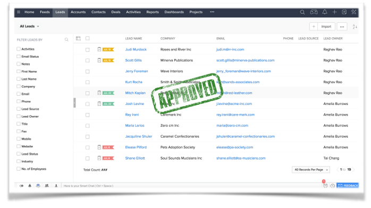
Task: Search filters using the filter magnifier icon
Action: pyautogui.click(x=66, y=39)
